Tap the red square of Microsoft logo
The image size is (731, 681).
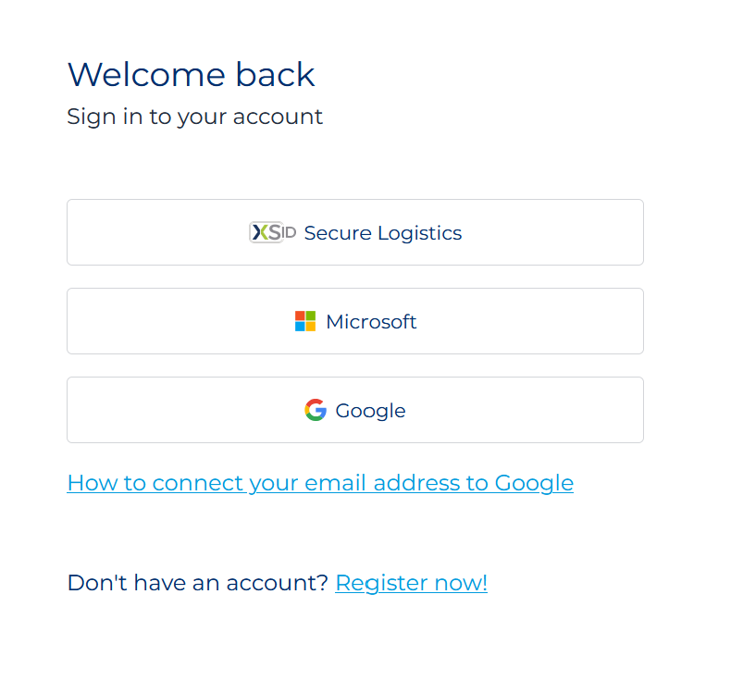(x=300, y=316)
